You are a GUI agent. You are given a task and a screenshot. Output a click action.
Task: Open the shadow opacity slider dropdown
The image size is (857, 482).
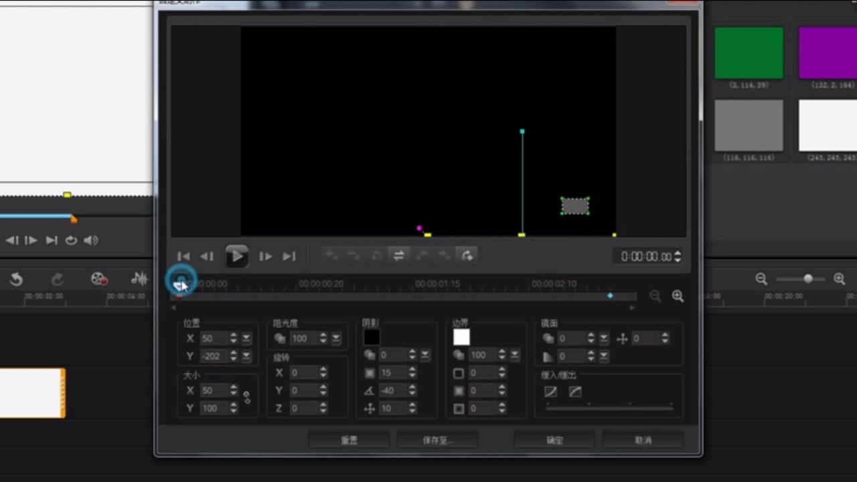425,355
